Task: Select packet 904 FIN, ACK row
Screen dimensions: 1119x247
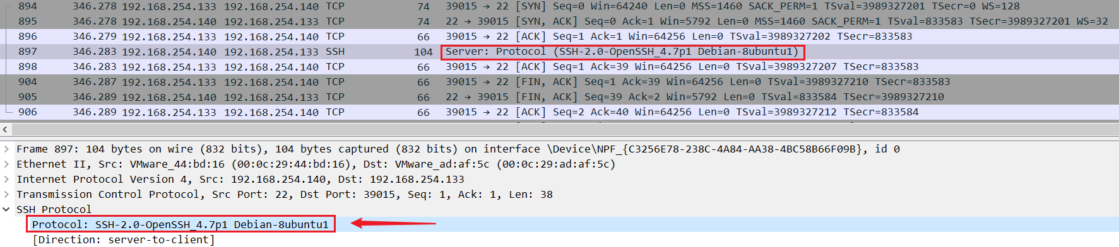Action: click(559, 82)
